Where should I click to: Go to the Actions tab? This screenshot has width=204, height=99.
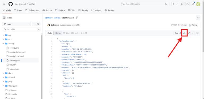point(47,10)
